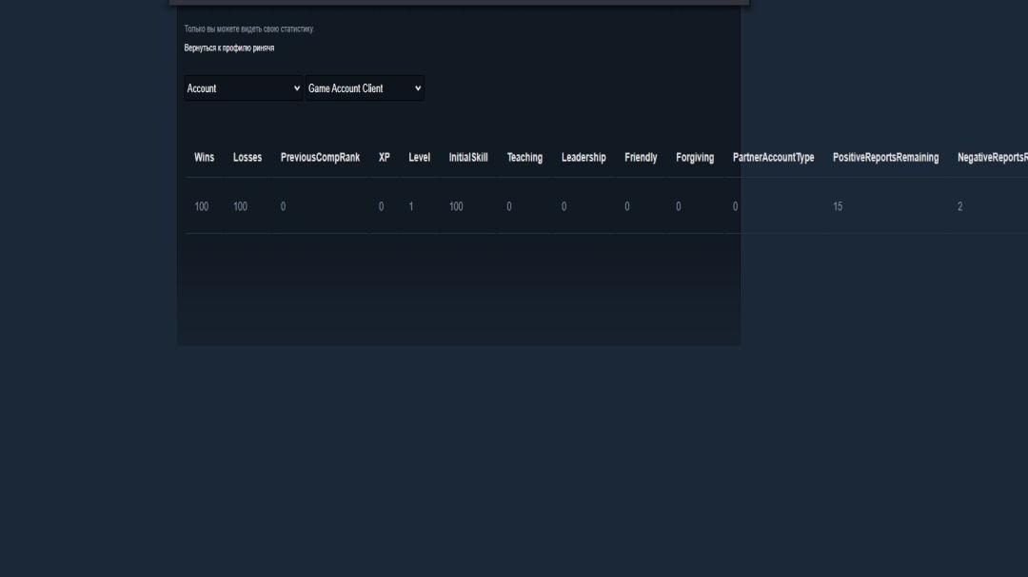Open the Game Account Client dropdown

click(365, 88)
